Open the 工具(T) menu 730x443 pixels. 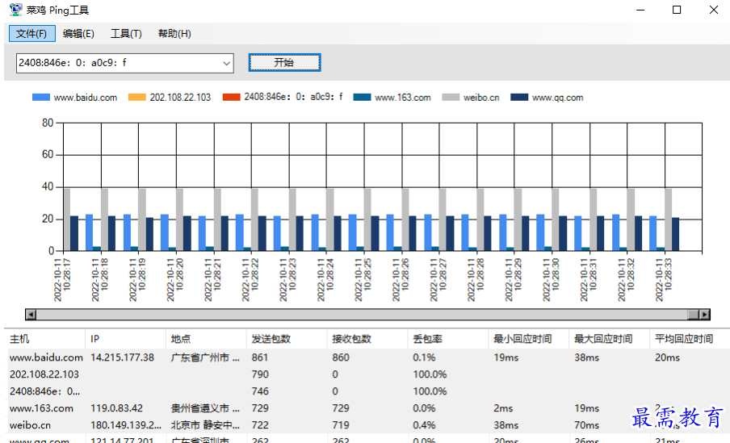click(x=126, y=34)
